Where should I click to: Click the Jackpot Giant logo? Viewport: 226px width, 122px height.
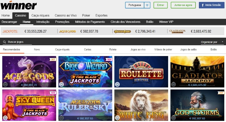tap(122, 31)
